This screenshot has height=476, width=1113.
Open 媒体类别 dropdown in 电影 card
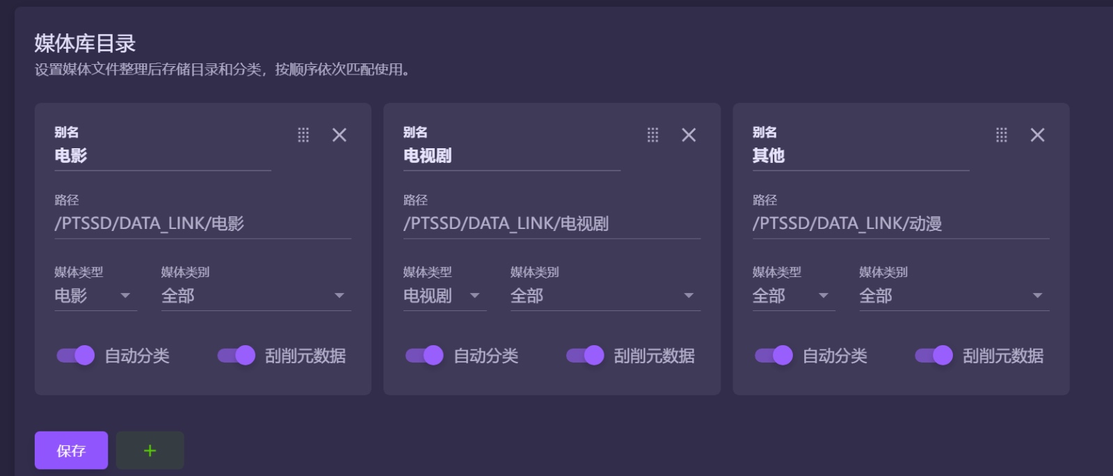pyautogui.click(x=255, y=296)
